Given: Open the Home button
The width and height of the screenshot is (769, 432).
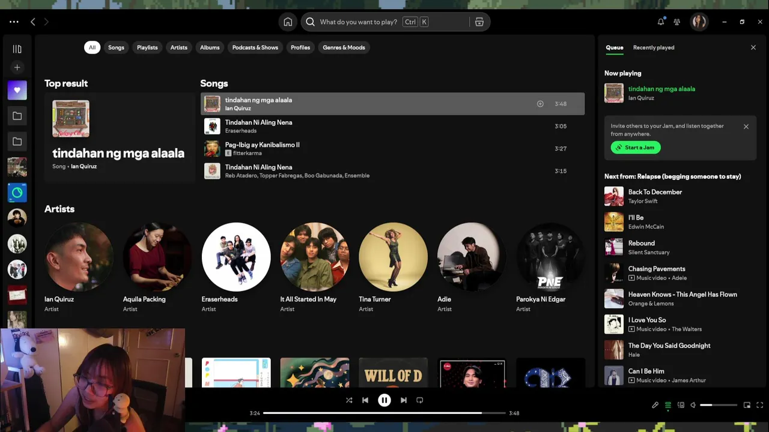Looking at the screenshot, I should 288,22.
